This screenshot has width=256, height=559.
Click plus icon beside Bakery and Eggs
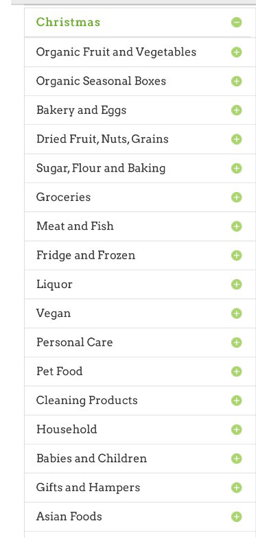click(236, 110)
